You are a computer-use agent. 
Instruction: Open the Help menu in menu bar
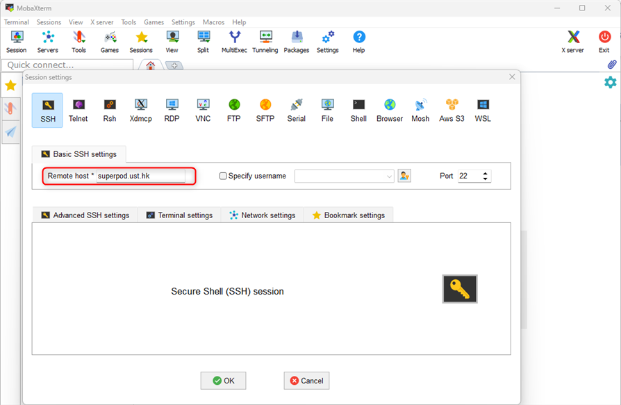(239, 22)
